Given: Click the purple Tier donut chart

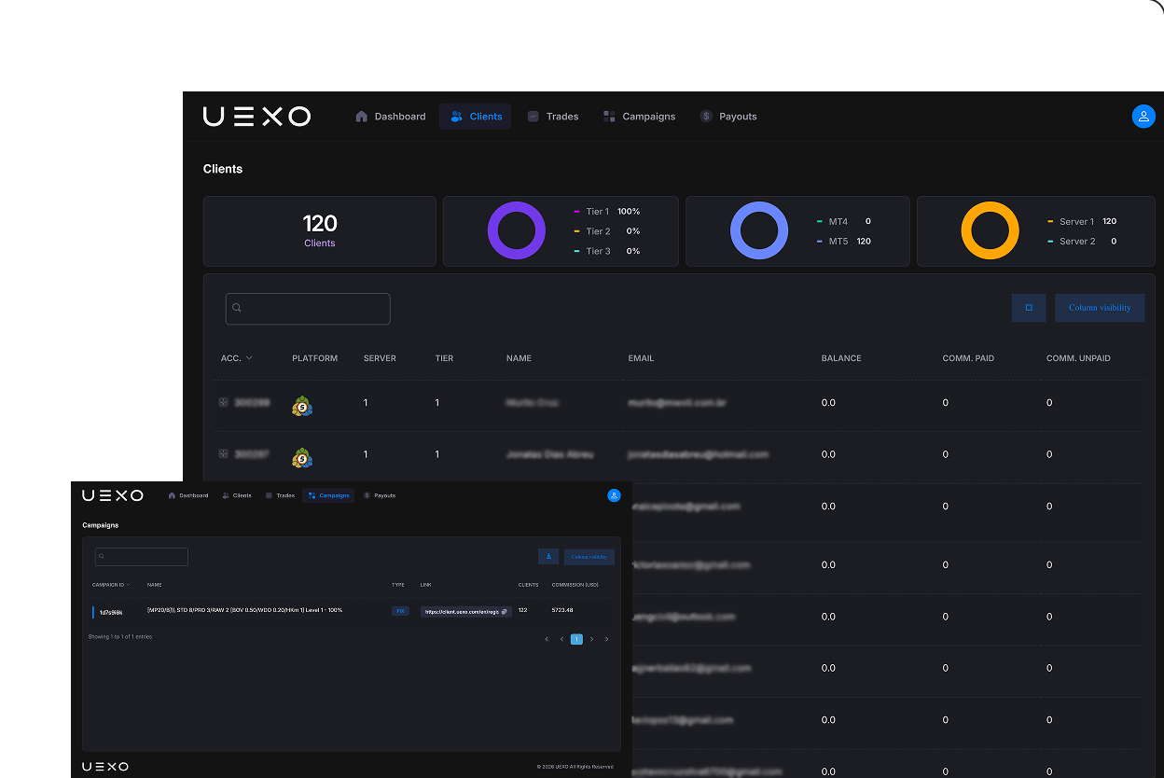Looking at the screenshot, I should (517, 230).
